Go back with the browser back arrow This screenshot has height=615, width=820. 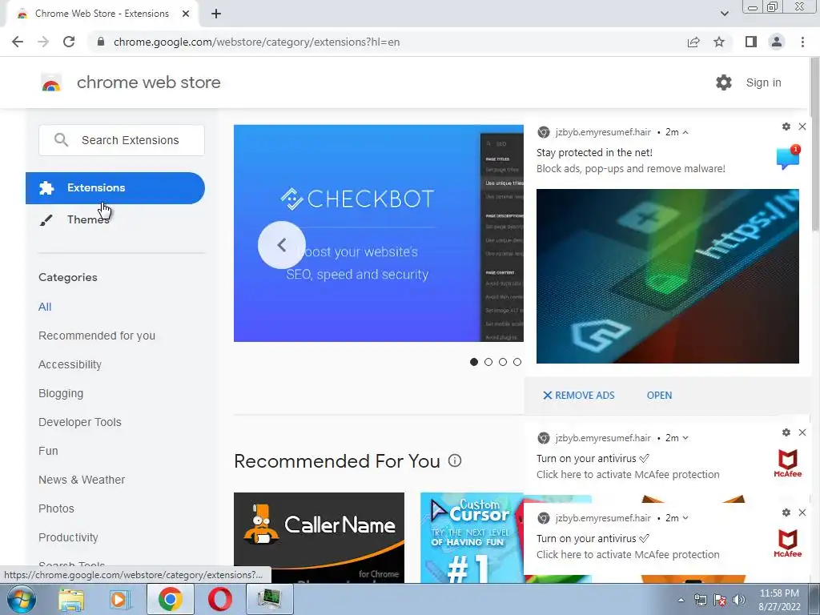(18, 42)
